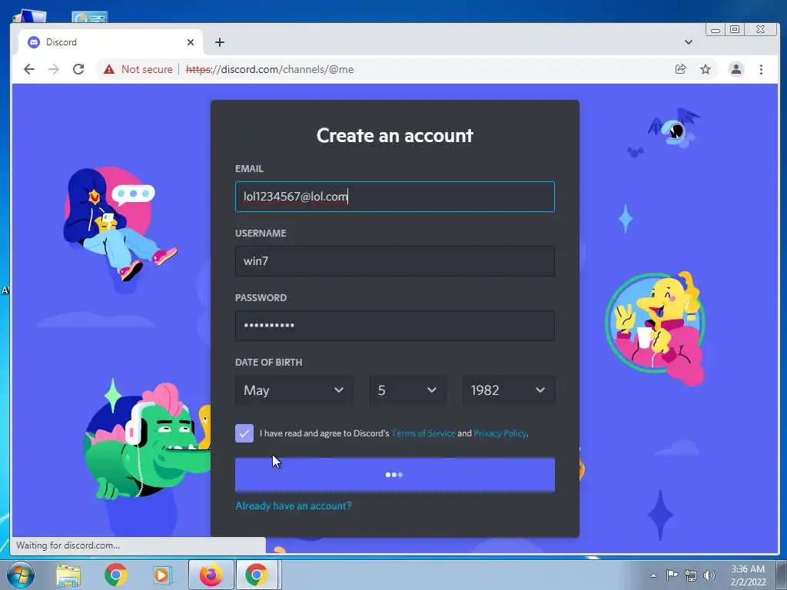Go back with the browser back arrow
Screen dimensions: 787x590
click(x=29, y=69)
